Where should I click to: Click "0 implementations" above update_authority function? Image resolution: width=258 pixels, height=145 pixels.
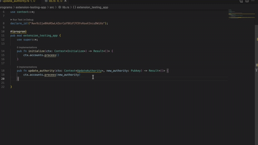27,67
